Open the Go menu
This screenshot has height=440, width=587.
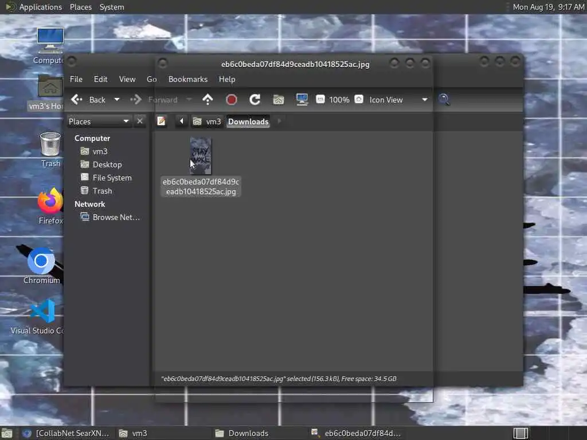click(151, 79)
